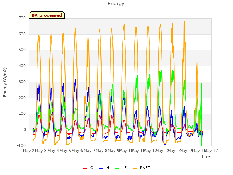Click the 400 y-axis tick label

tap(22, 66)
